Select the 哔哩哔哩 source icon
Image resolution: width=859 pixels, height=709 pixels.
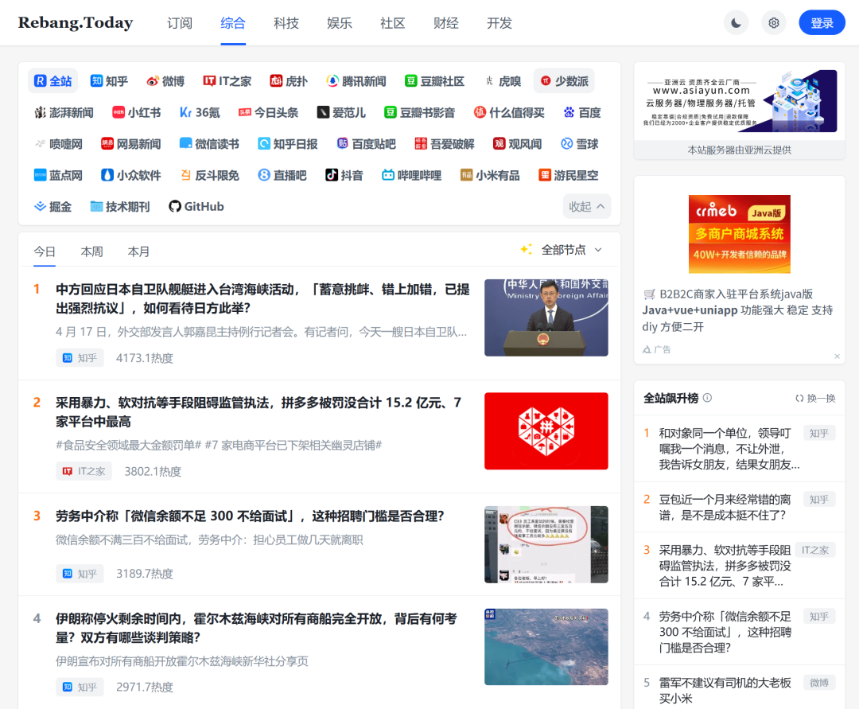411,175
